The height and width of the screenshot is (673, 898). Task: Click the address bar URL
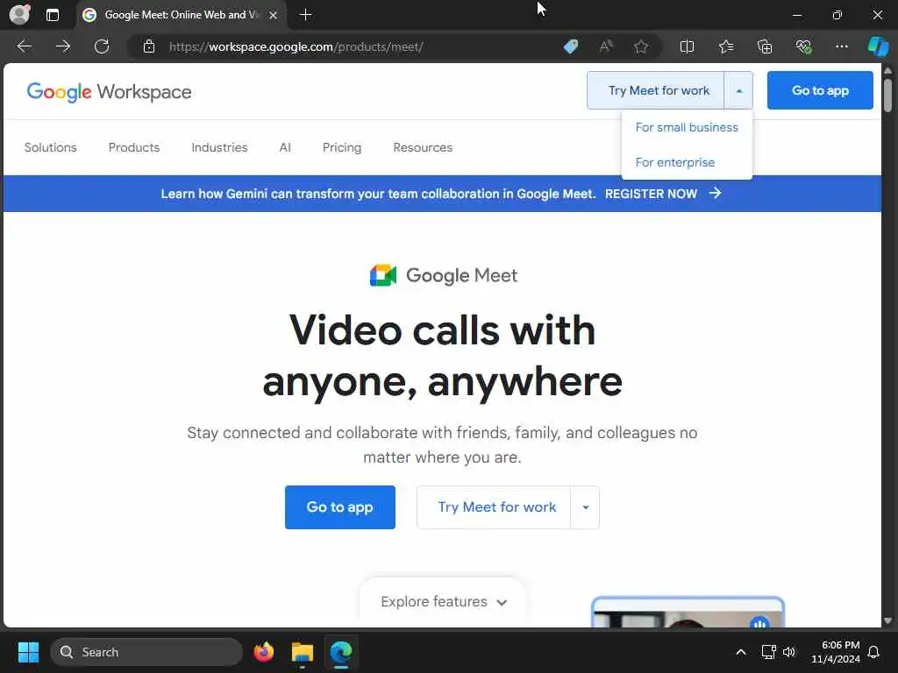(x=296, y=47)
